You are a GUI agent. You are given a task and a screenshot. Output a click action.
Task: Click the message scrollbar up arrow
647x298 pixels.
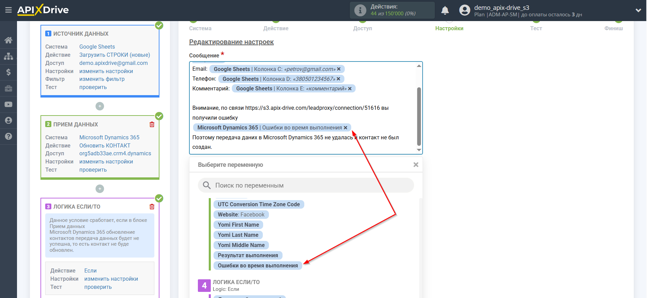[419, 66]
